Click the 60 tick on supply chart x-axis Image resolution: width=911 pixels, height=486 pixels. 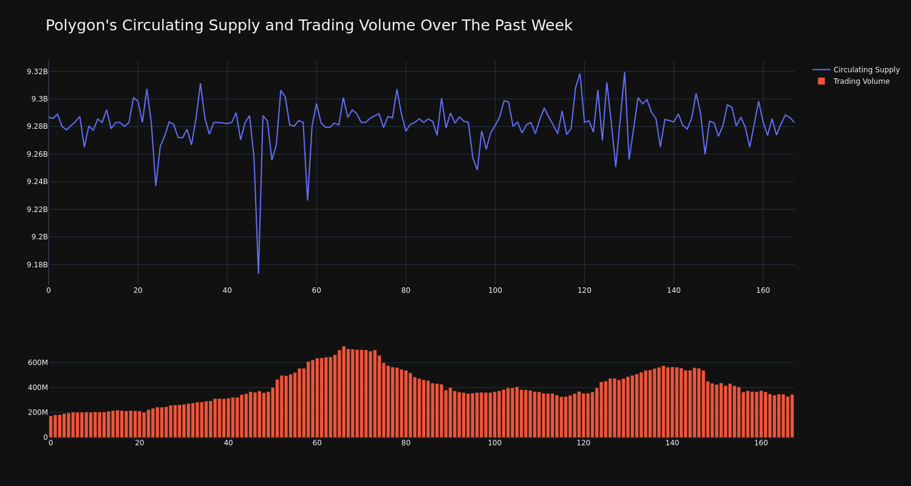pyautogui.click(x=316, y=290)
